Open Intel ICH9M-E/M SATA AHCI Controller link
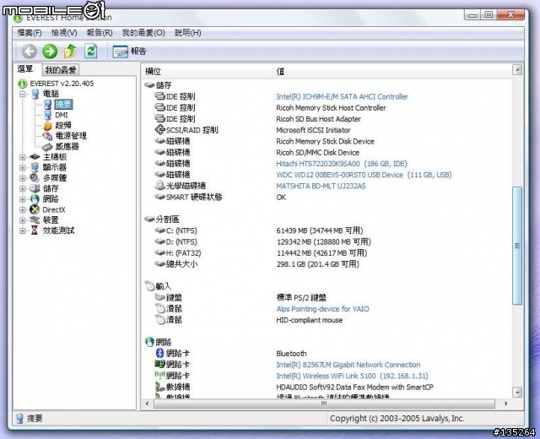 [x=342, y=97]
